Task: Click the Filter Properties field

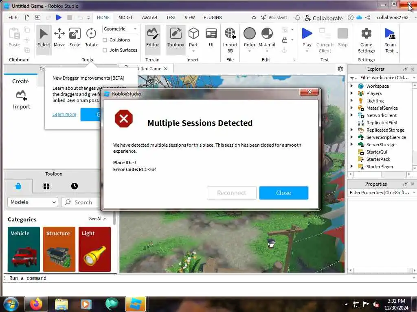Action: point(380,193)
